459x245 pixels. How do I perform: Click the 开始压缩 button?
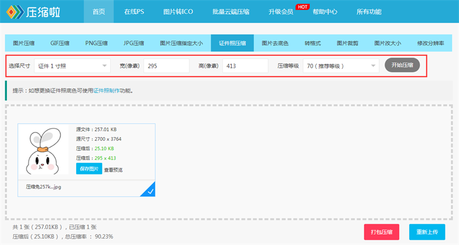[x=402, y=65]
